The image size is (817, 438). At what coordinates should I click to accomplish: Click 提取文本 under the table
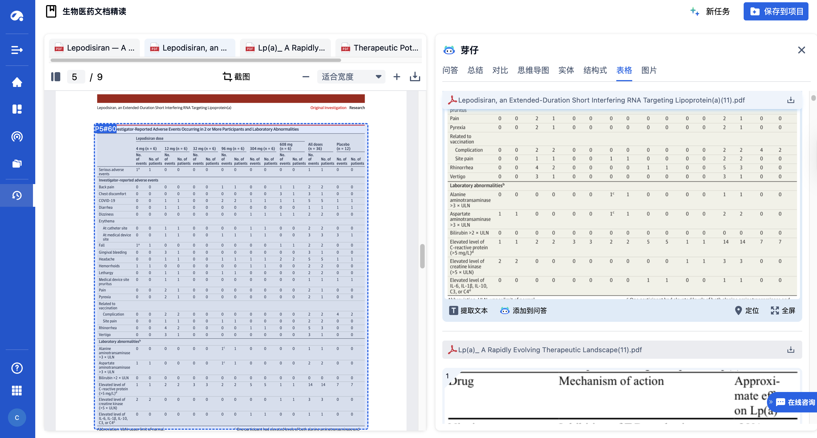coord(468,310)
